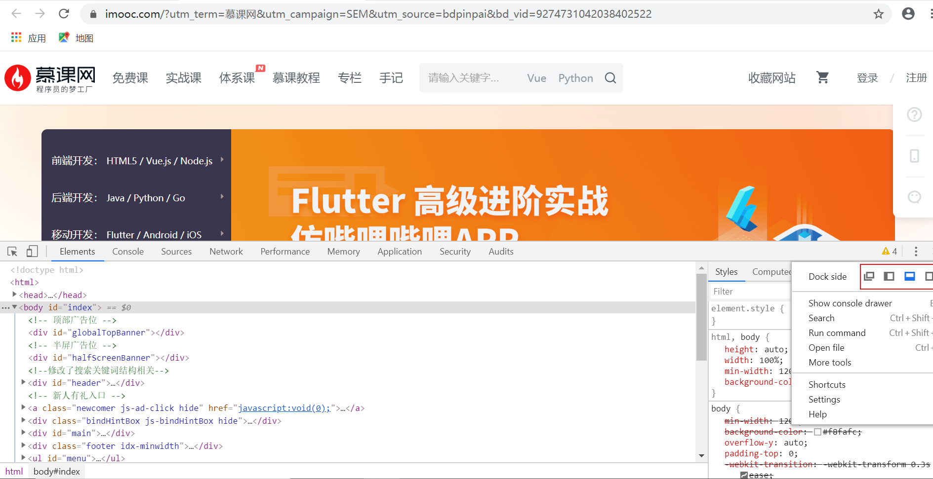Open Shortcuts from DevTools menu

(827, 385)
